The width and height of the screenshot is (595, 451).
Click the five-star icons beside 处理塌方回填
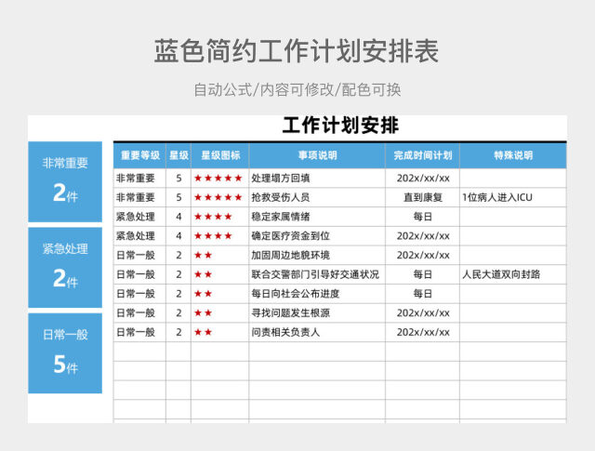pos(218,179)
